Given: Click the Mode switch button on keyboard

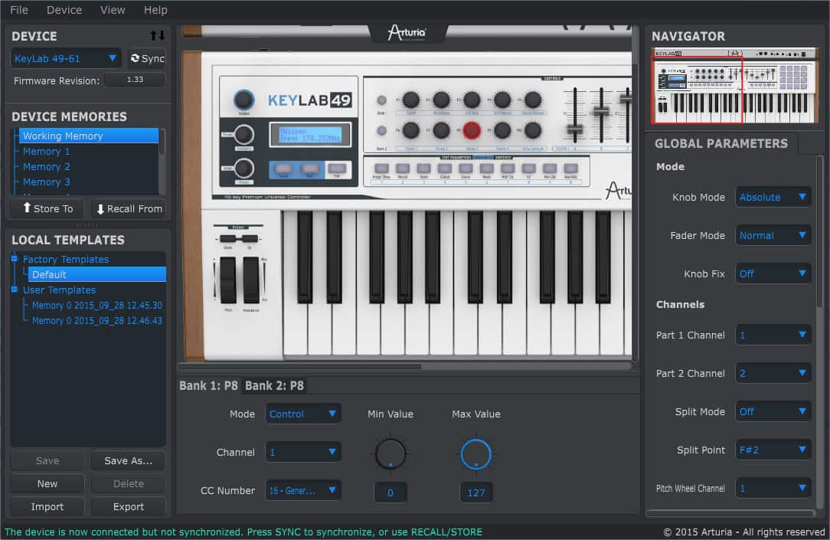Looking at the screenshot, I should [486, 169].
